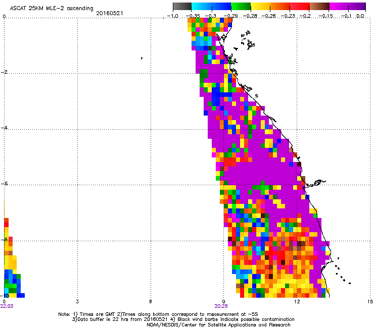
Task: Click the color bar label '-0.35'
Action: tap(193, 16)
